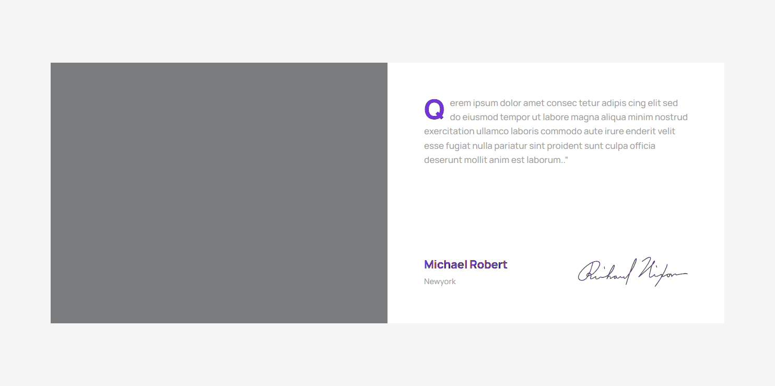Click the closing quotation mark after laborum
Screen dimensions: 775x386
[x=566, y=158]
